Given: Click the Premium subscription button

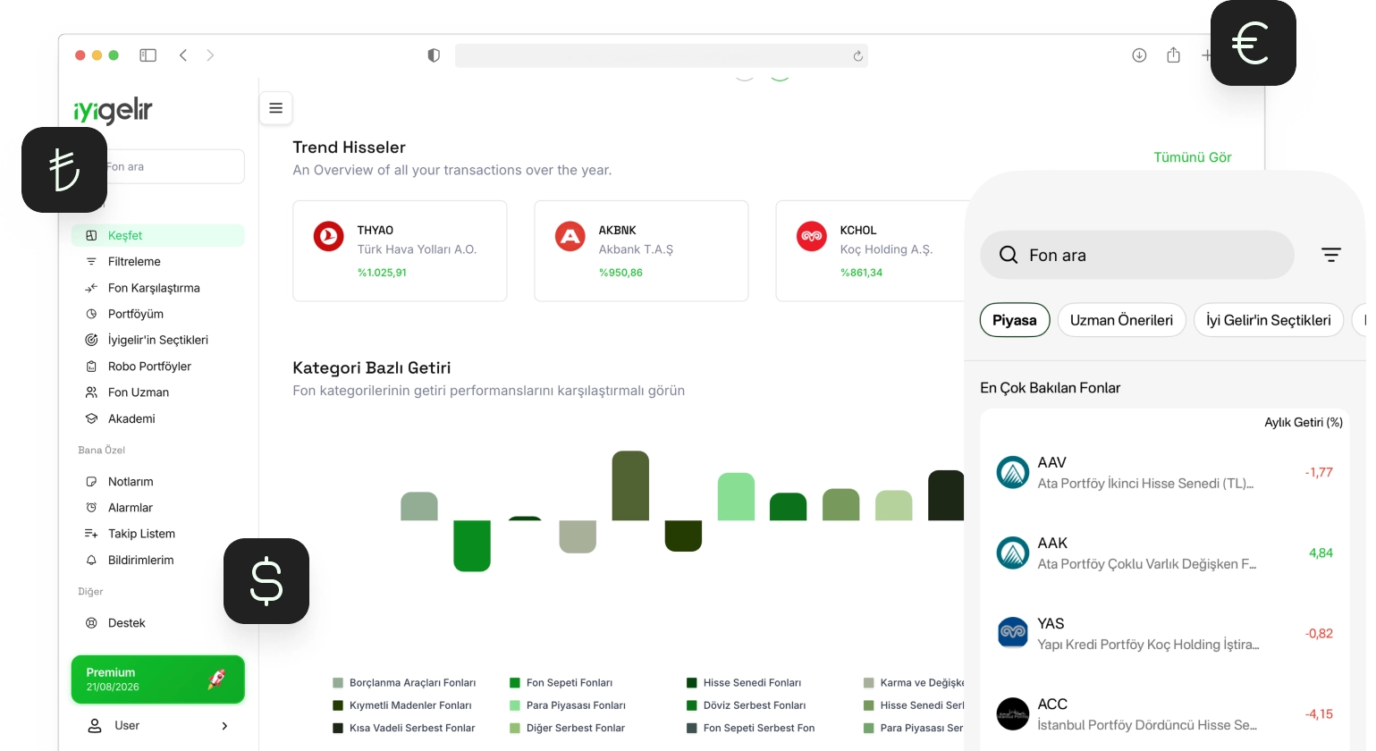Looking at the screenshot, I should [158, 679].
